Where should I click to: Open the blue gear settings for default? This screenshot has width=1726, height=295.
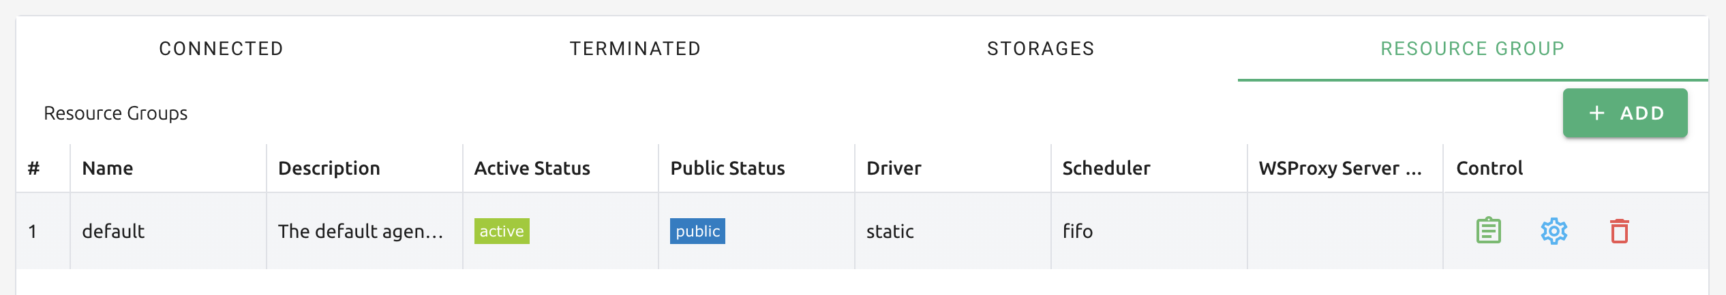tap(1554, 231)
